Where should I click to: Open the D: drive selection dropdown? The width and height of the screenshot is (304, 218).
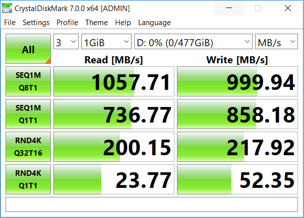point(193,42)
